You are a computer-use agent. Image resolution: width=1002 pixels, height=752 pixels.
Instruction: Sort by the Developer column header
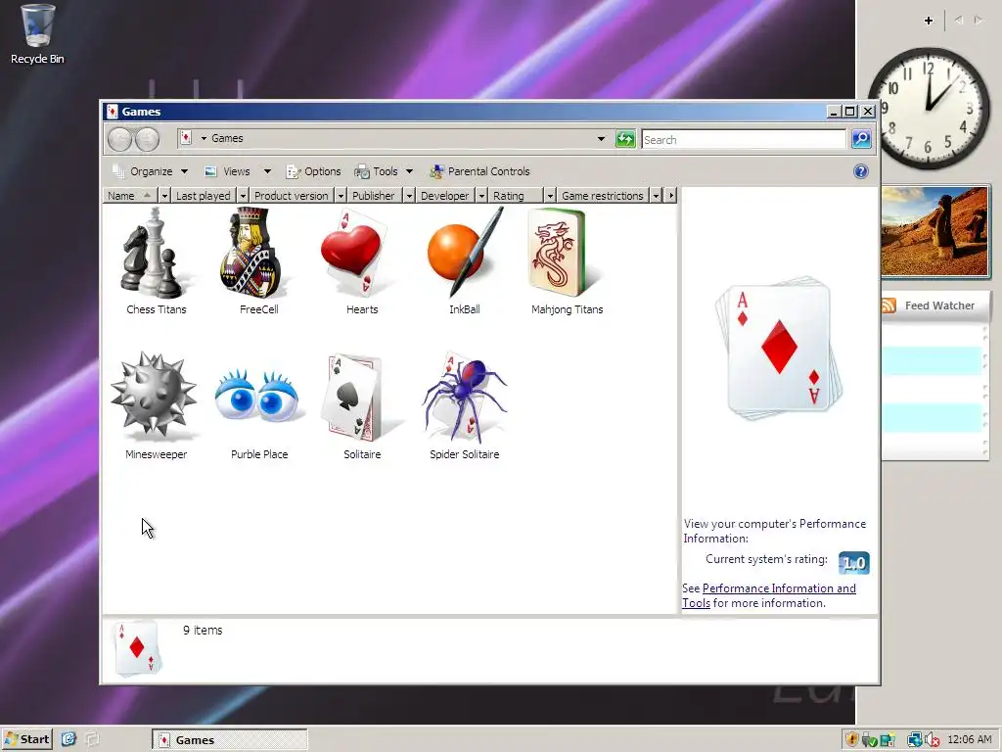coord(445,196)
